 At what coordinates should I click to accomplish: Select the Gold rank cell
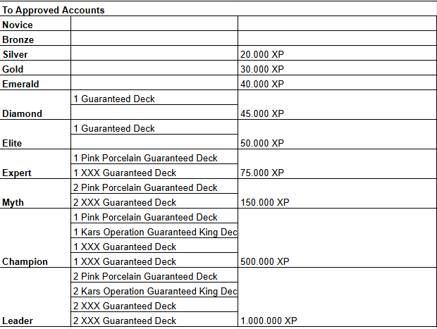click(13, 70)
